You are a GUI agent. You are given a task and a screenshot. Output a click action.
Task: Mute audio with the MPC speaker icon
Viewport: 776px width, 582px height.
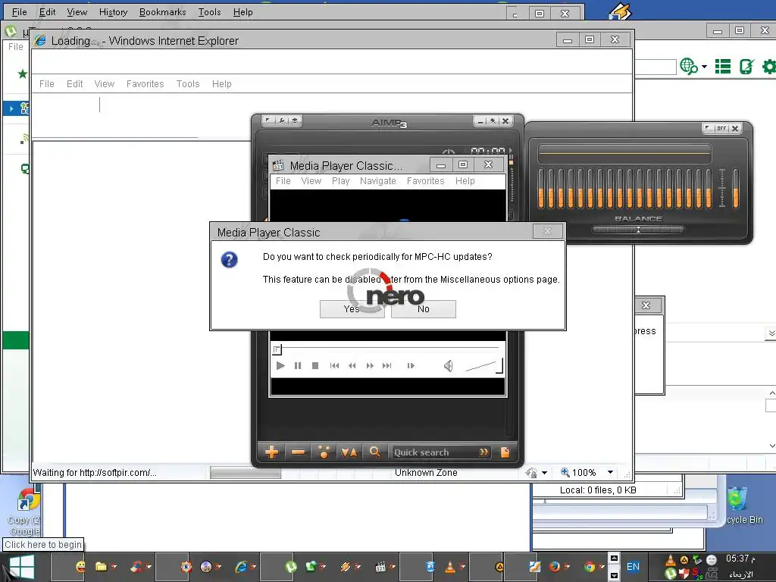click(x=448, y=366)
